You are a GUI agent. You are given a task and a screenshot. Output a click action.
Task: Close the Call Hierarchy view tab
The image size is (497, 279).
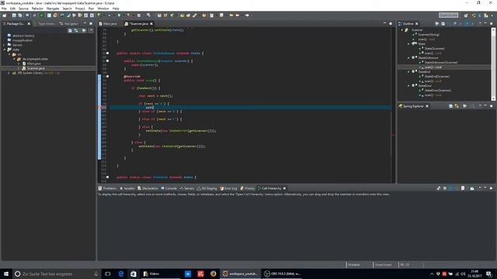[284, 188]
